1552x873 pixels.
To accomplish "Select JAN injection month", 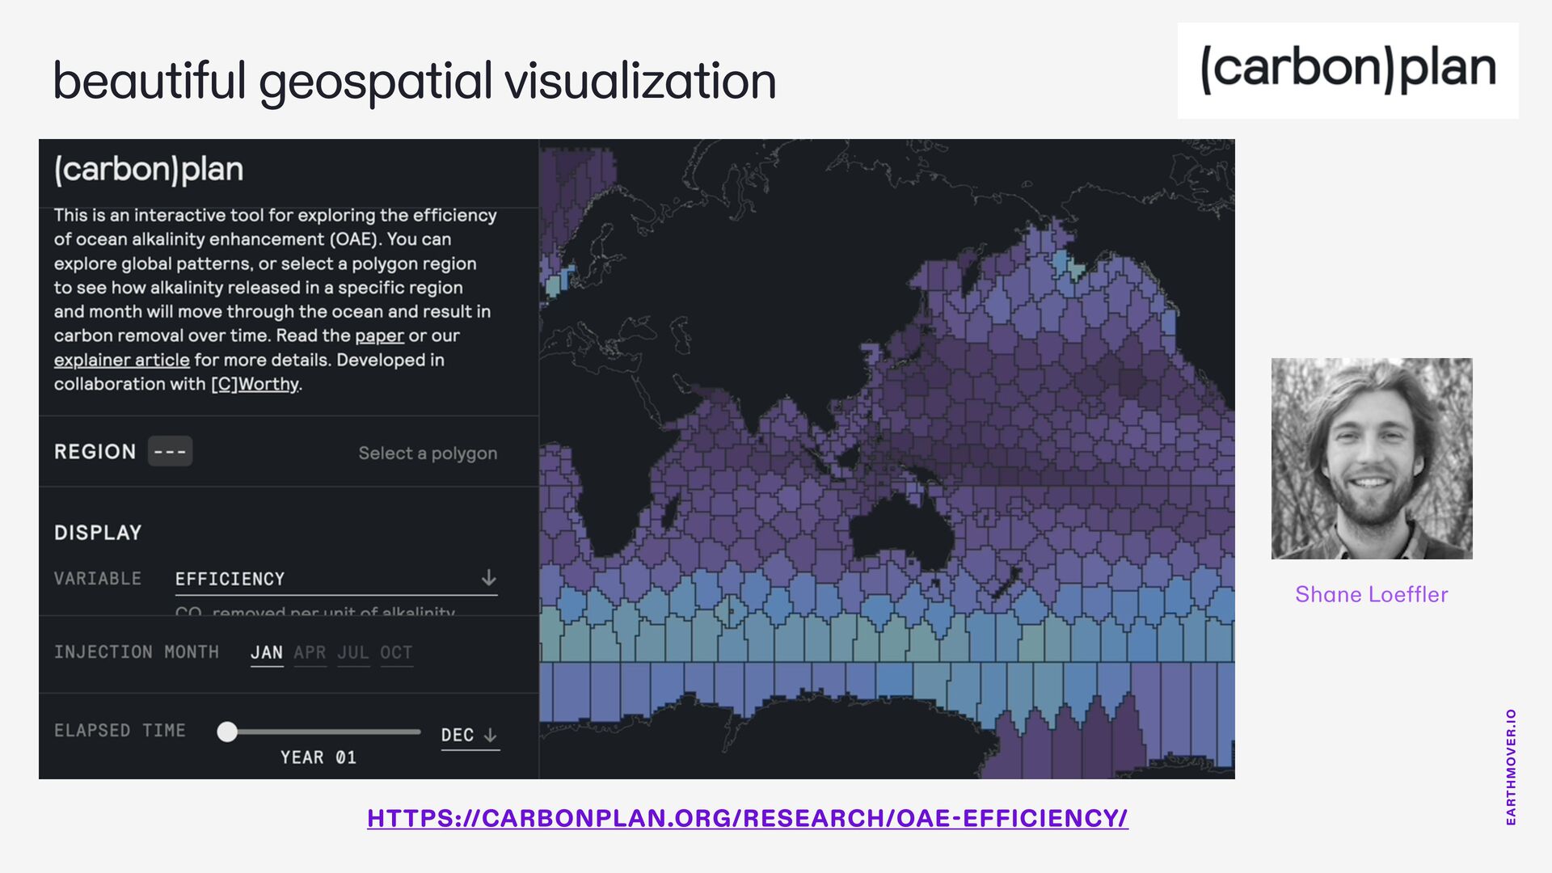I will [x=267, y=653].
